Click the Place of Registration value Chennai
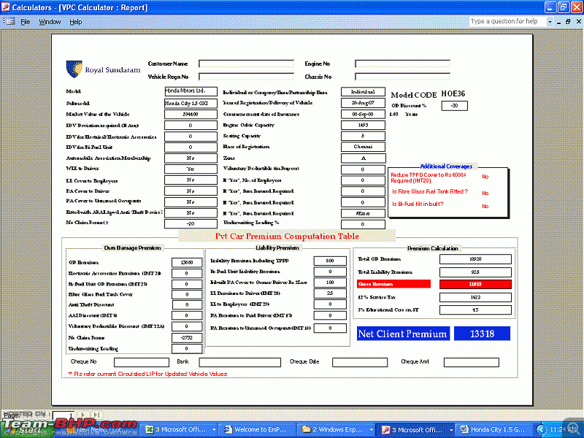The image size is (584, 438). pyautogui.click(x=363, y=147)
